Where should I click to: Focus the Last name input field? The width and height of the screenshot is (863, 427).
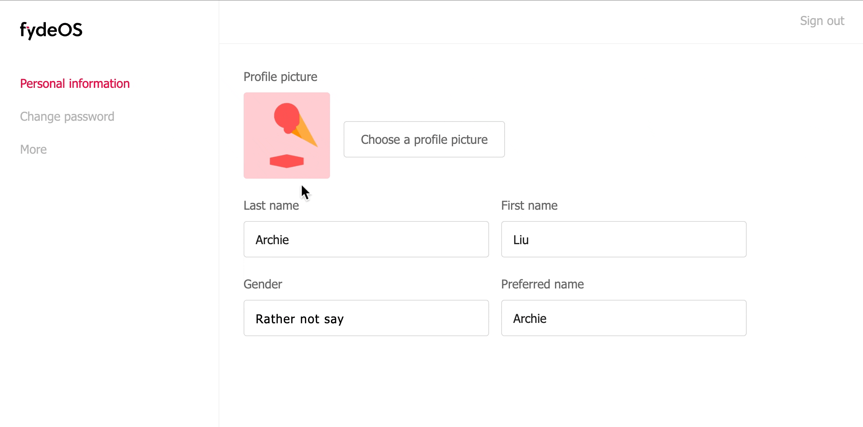click(366, 239)
